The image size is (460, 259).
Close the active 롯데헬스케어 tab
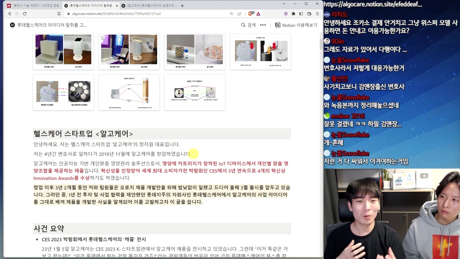117,5
